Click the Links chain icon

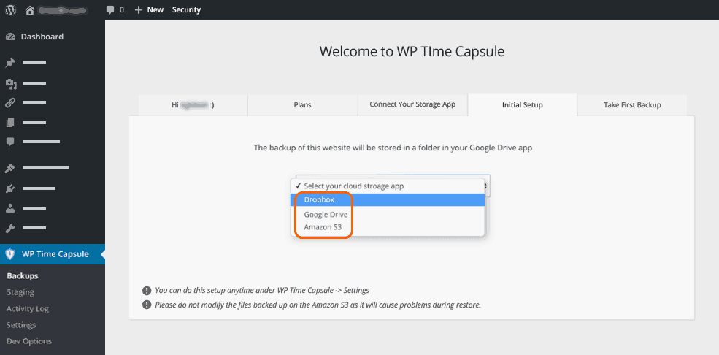coord(10,103)
